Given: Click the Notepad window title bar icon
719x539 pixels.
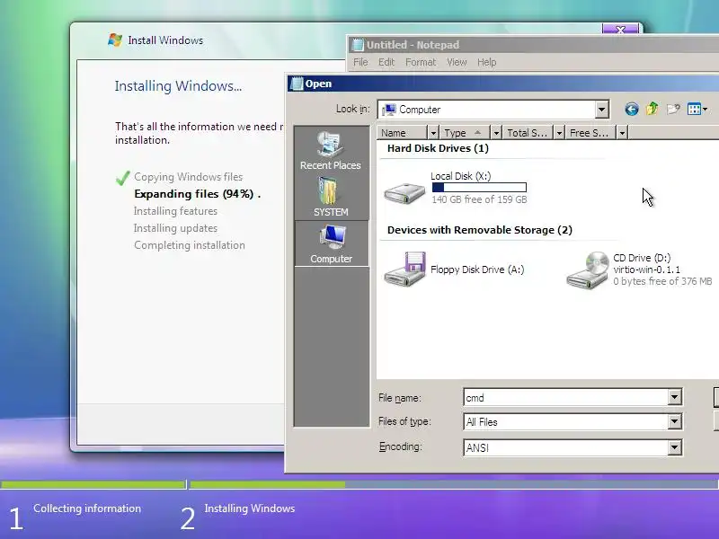Looking at the screenshot, I should pos(357,45).
